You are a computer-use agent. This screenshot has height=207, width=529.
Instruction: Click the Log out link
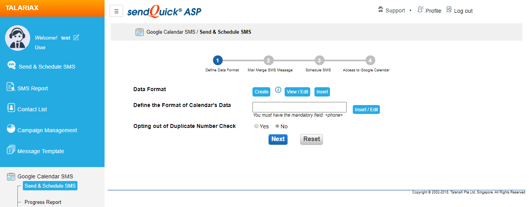[463, 11]
